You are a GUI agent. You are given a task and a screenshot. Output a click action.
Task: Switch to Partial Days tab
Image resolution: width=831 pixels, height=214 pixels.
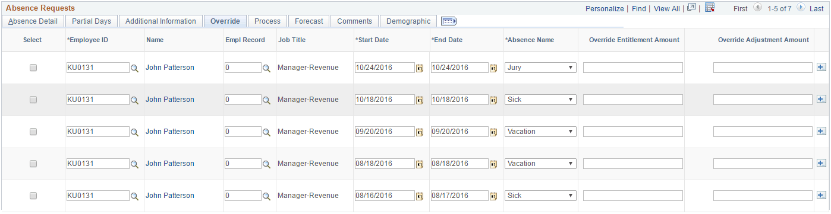pos(92,21)
